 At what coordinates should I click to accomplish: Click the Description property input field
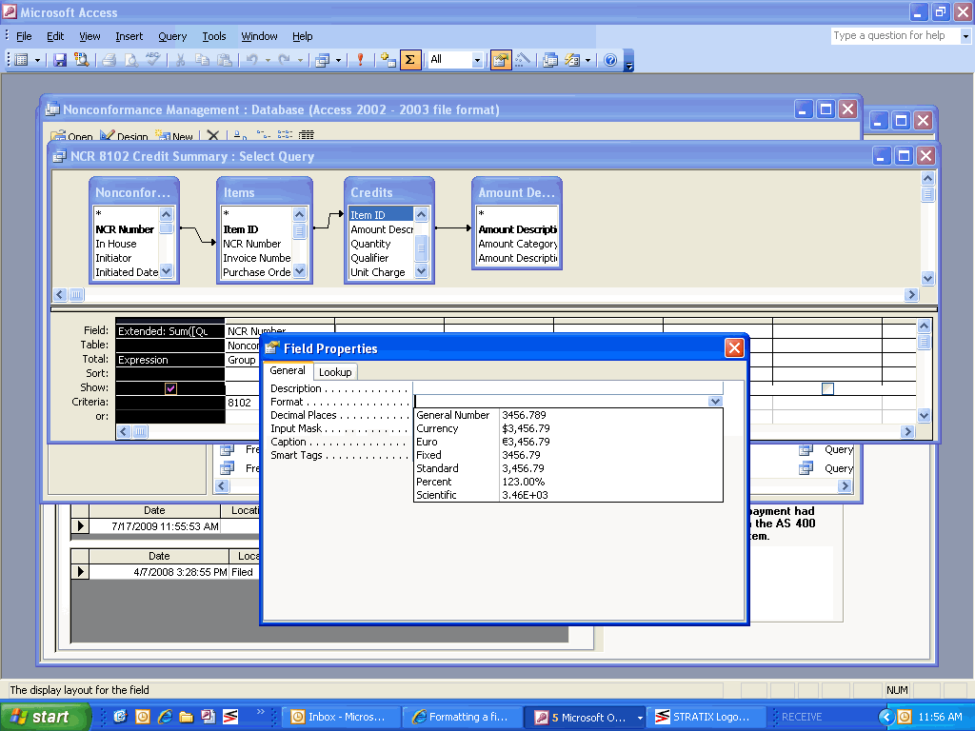[x=567, y=388]
